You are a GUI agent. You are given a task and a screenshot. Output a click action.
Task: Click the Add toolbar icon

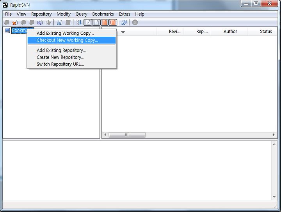7,22
